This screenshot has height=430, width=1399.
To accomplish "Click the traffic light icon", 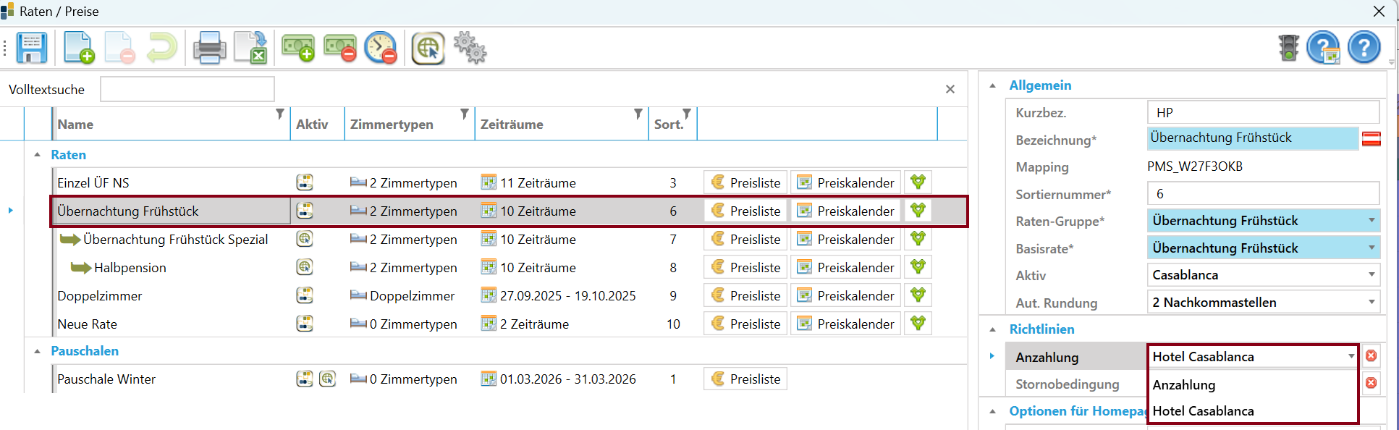I will [x=1289, y=48].
